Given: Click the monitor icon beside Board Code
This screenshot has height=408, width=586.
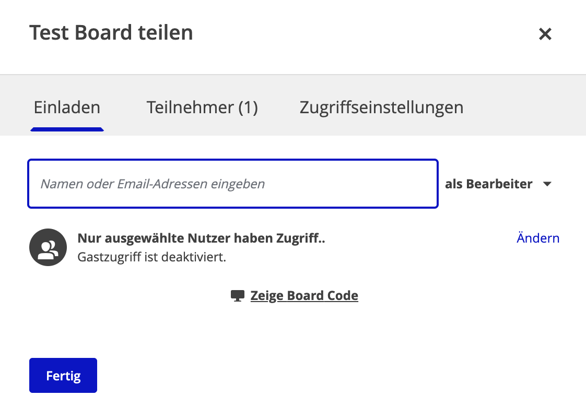Looking at the screenshot, I should click(238, 296).
